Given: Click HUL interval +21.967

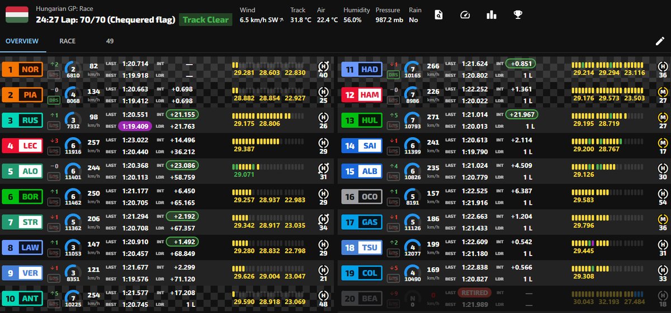Looking at the screenshot, I should [521, 114].
